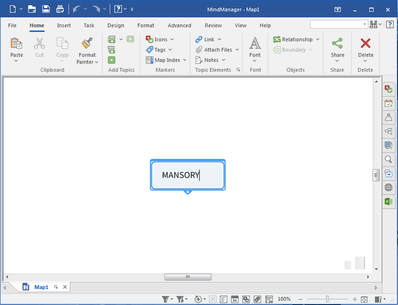Click the zoom slider in status bar
The height and width of the screenshot is (305, 398).
tap(328, 299)
